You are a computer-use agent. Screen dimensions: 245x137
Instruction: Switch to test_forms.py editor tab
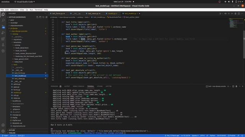tap(58, 14)
